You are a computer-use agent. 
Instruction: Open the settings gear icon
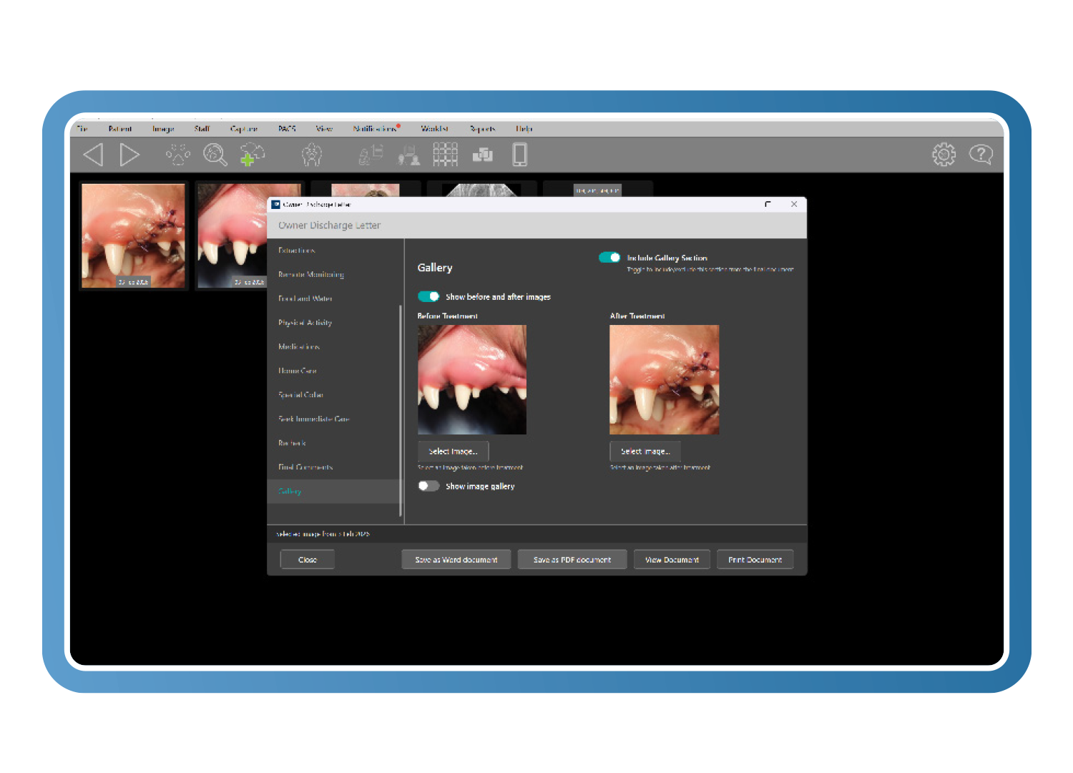[x=944, y=155]
